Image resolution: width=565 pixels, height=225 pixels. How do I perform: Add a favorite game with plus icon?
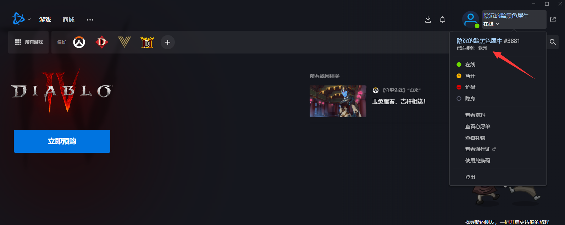(x=168, y=42)
